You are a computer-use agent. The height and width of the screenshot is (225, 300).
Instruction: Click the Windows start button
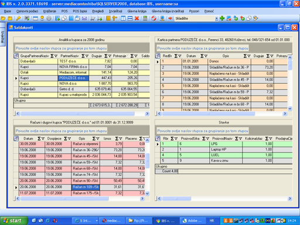[13, 221]
